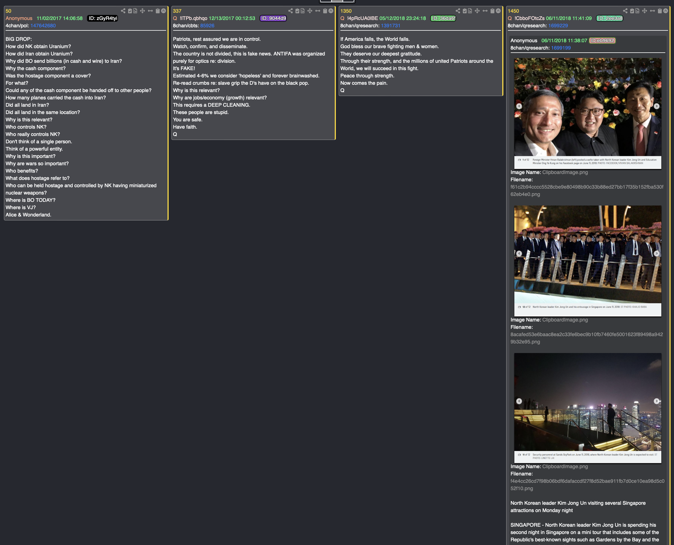Image resolution: width=674 pixels, height=545 pixels.
Task: Click the tripcode !ITPb.qbhqo
Action: click(x=193, y=18)
